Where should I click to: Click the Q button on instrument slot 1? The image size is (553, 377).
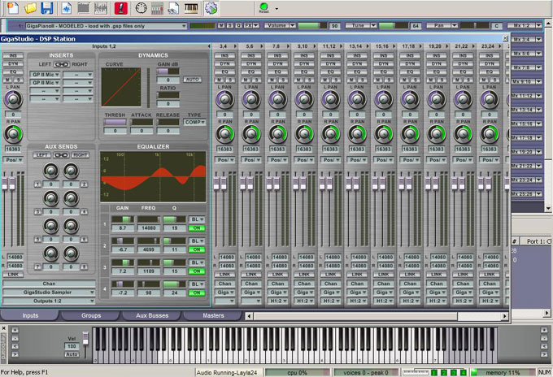tap(238, 26)
